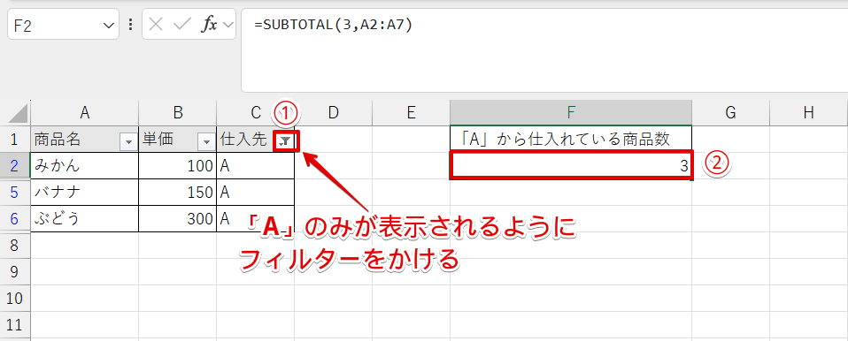Click the price cell 300
The width and height of the screenshot is (848, 341).
click(177, 218)
